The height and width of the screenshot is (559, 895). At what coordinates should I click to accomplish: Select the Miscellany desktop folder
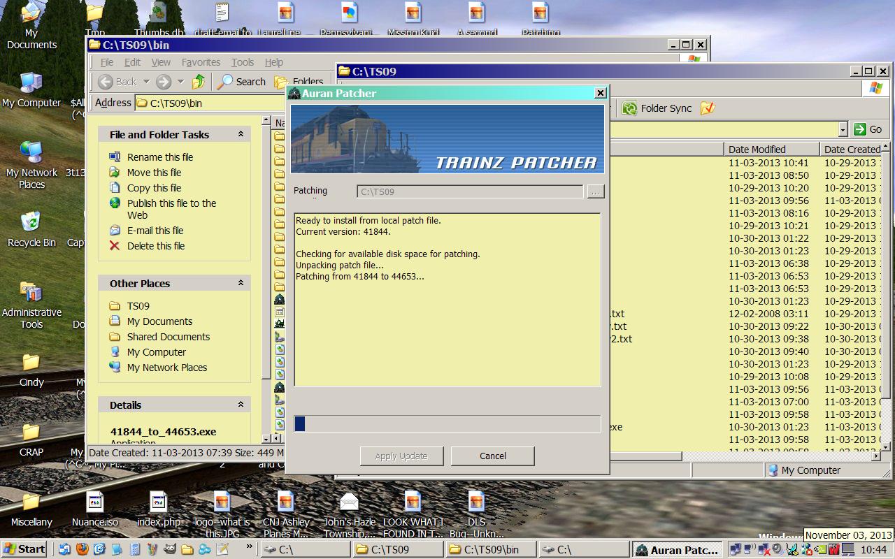[31, 509]
